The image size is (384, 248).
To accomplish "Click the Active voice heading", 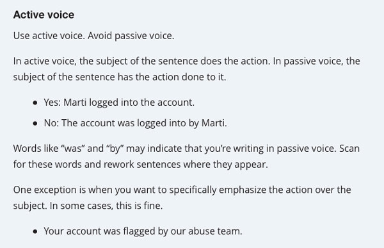I will point(44,15).
